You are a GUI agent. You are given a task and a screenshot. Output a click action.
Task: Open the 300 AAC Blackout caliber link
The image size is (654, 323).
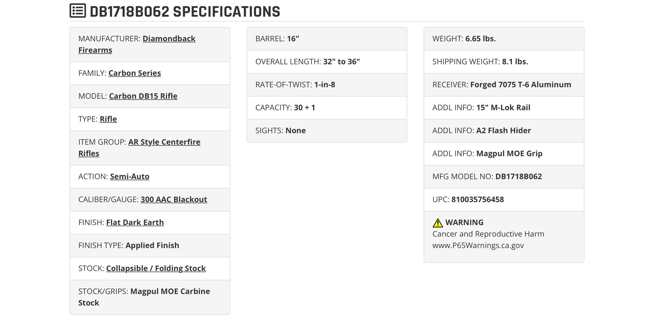click(x=174, y=199)
